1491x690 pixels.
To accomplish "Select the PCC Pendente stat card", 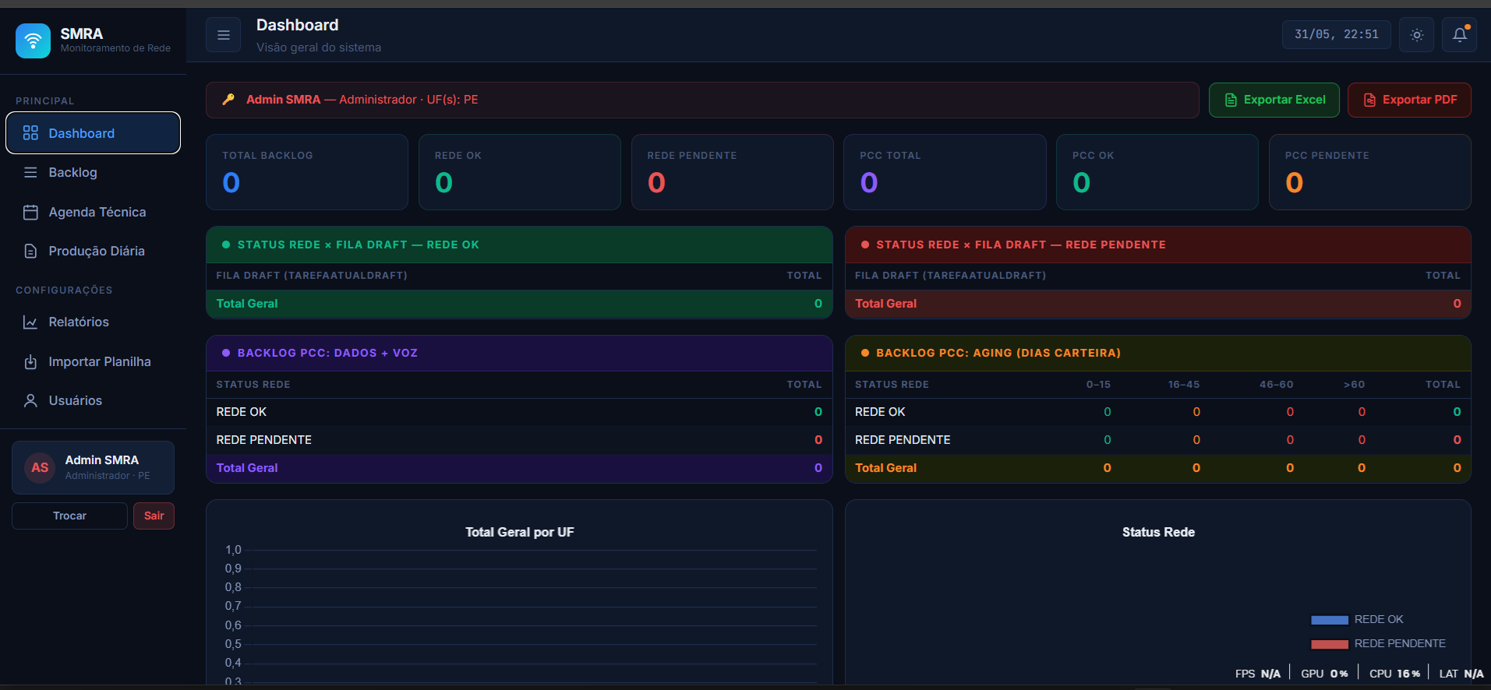I will click(1370, 172).
